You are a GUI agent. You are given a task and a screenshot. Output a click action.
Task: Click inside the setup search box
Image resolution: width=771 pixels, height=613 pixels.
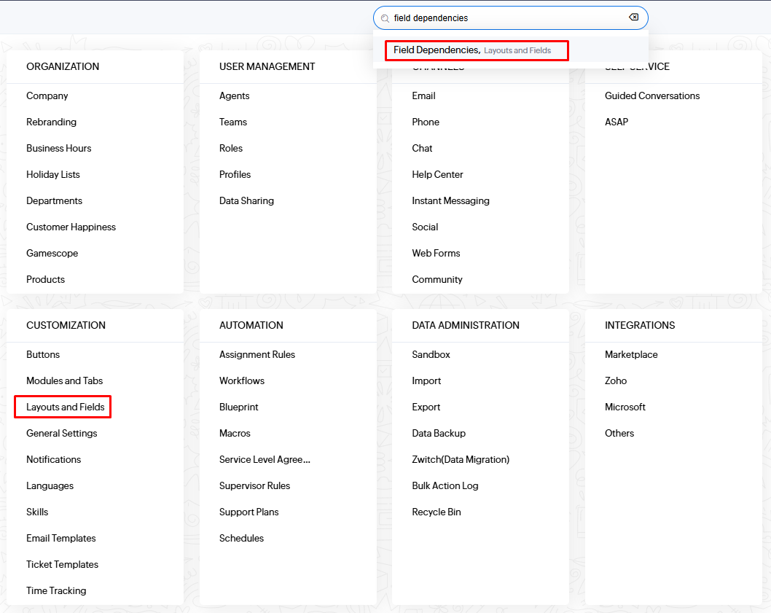(x=510, y=18)
